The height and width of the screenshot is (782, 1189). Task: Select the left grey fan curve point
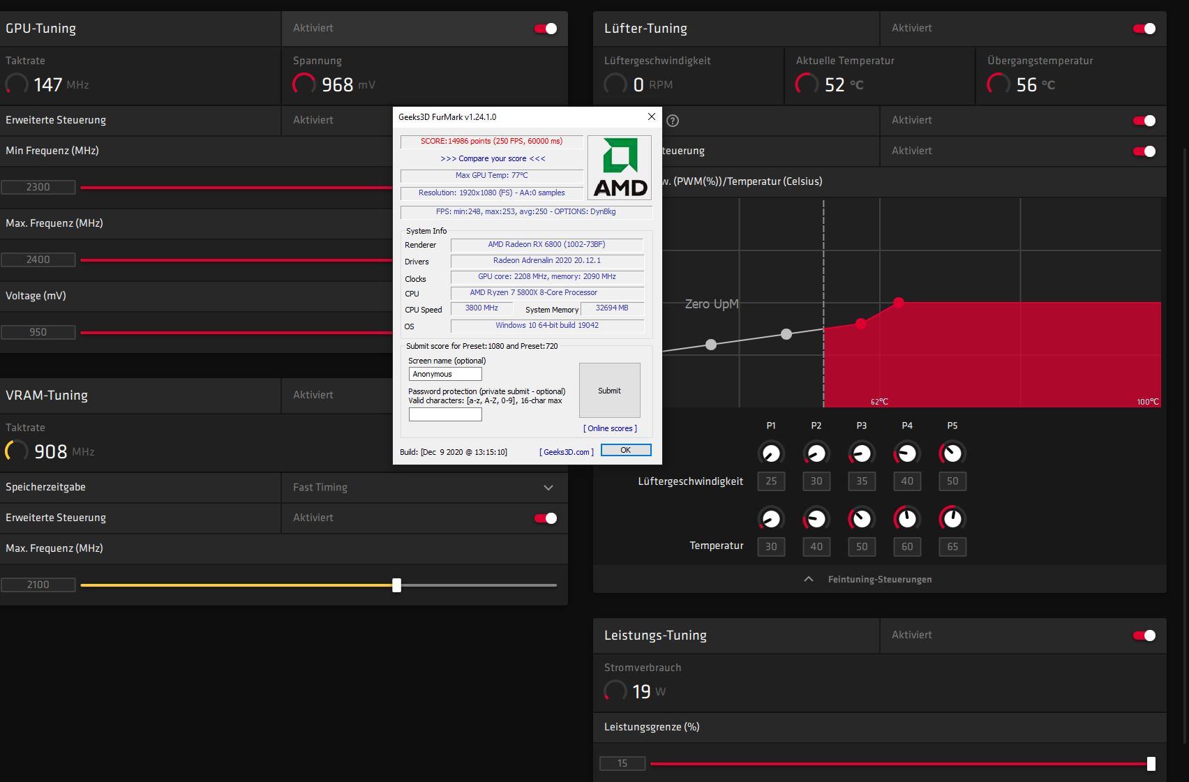coord(711,345)
